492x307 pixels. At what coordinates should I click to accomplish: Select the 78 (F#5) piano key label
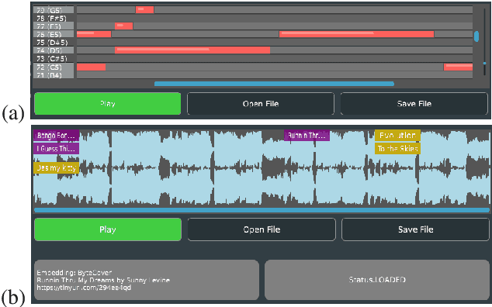click(x=54, y=18)
